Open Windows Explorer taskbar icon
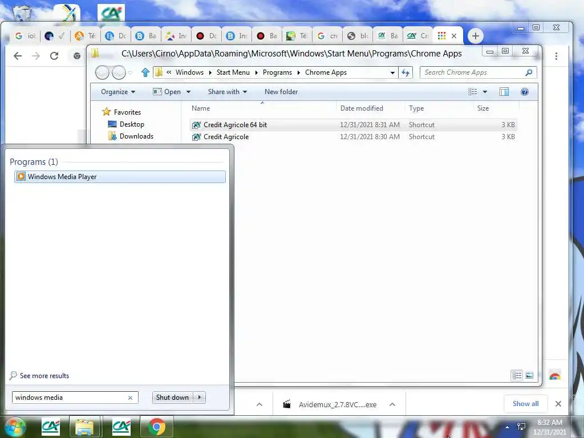Image resolution: width=584 pixels, height=438 pixels. [x=84, y=427]
